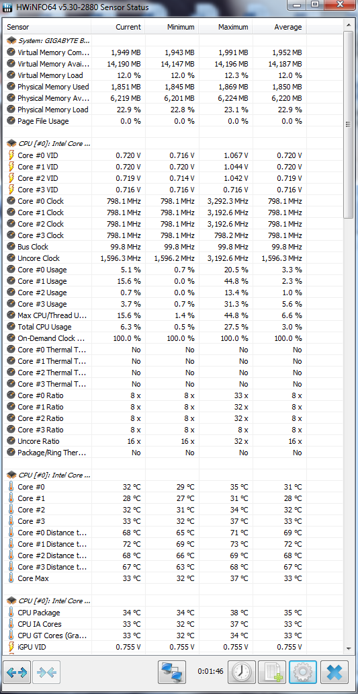Select the first CPU [#0] Intel Core group header

[48, 144]
